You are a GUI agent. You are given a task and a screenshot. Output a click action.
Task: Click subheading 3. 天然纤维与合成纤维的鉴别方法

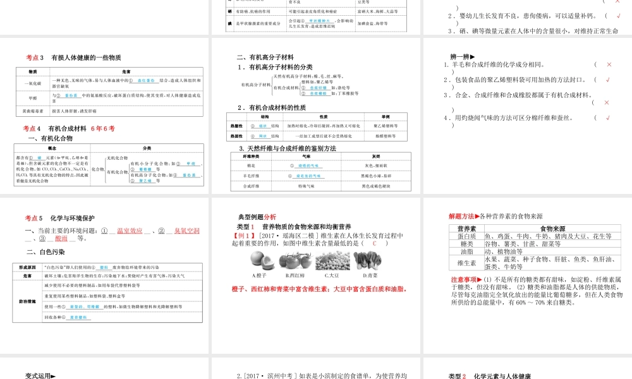[x=288, y=148]
